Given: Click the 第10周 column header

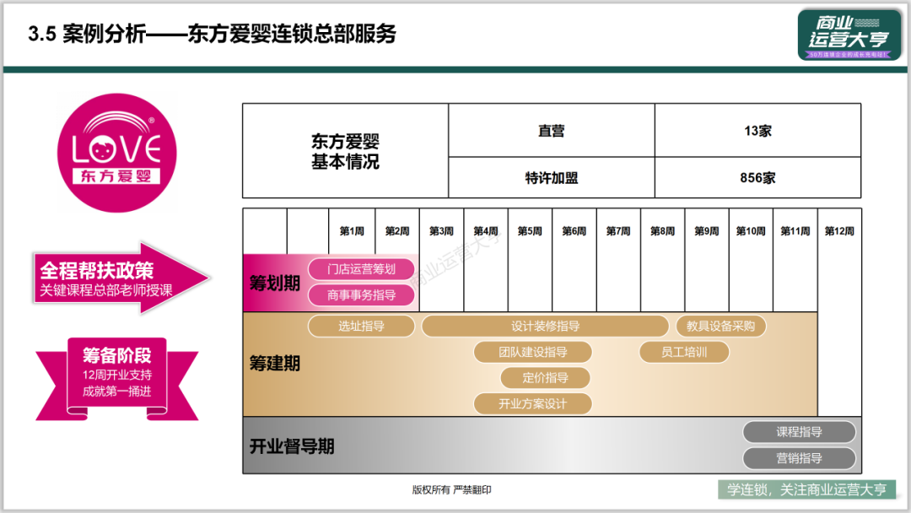Looking at the screenshot, I should 751,231.
